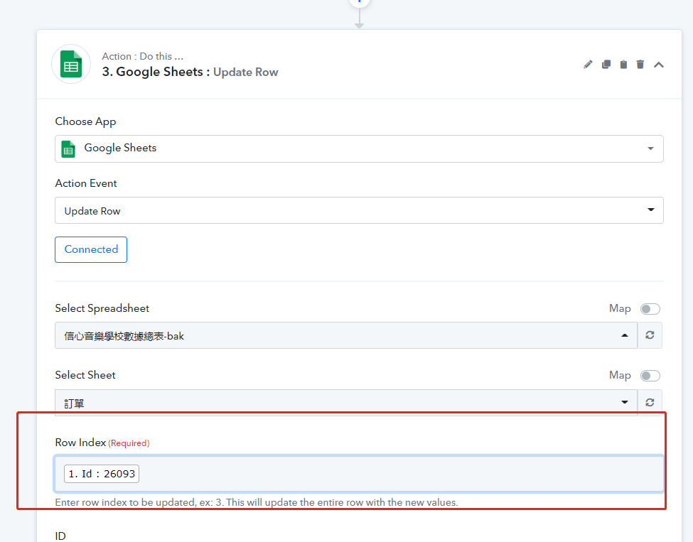
Task: Click the Row Index input field
Action: 359,474
